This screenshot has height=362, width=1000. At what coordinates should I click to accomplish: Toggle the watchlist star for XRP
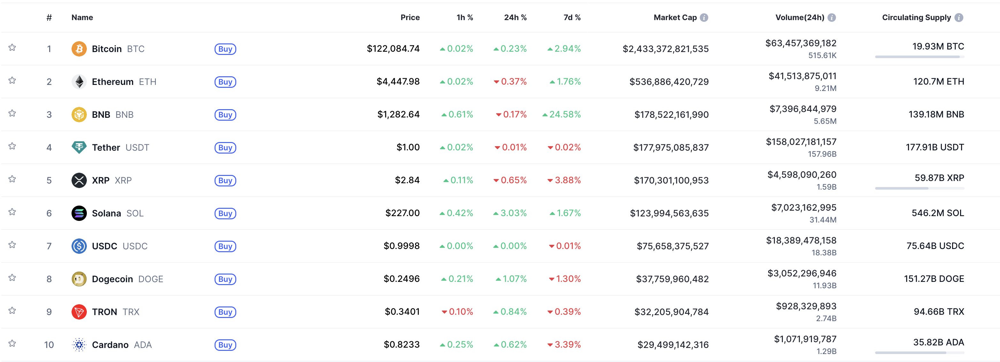tap(12, 179)
